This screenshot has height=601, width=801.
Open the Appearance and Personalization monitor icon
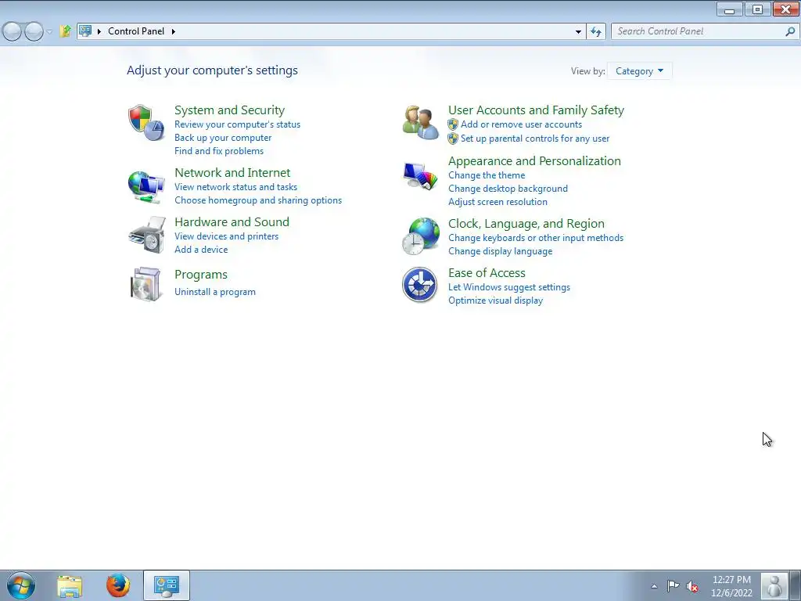click(x=420, y=176)
